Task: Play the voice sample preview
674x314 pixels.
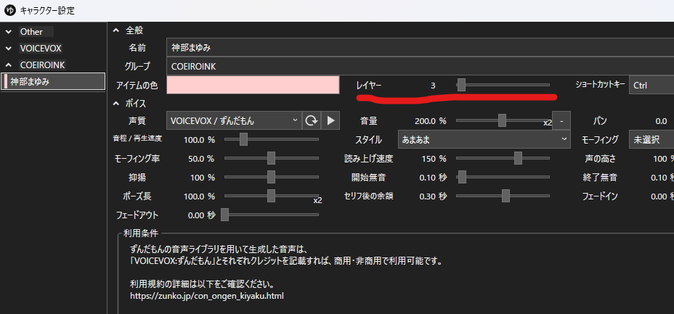Action: tap(330, 120)
